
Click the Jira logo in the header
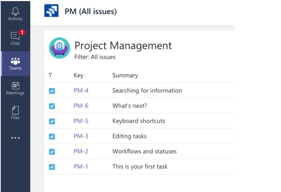coord(52,10)
